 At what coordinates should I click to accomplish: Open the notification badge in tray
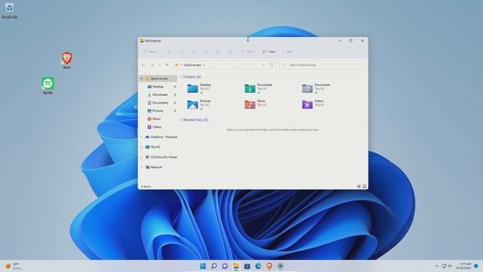click(476, 266)
